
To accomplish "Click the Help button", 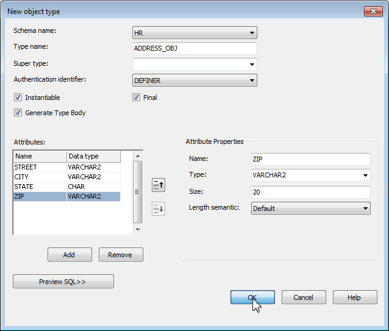I will pyautogui.click(x=355, y=297).
